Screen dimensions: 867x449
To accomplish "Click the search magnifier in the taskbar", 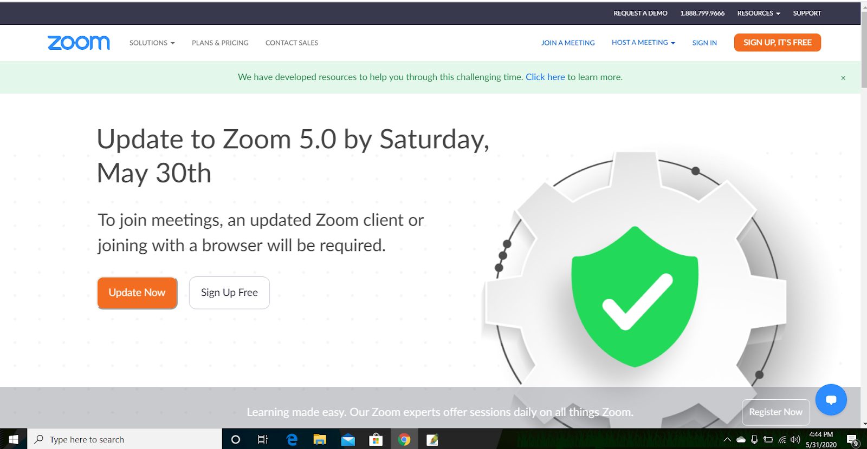I will (39, 439).
